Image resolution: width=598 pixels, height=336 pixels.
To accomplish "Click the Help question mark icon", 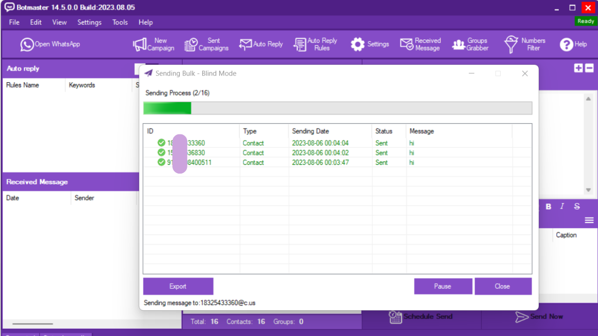I will [573, 44].
